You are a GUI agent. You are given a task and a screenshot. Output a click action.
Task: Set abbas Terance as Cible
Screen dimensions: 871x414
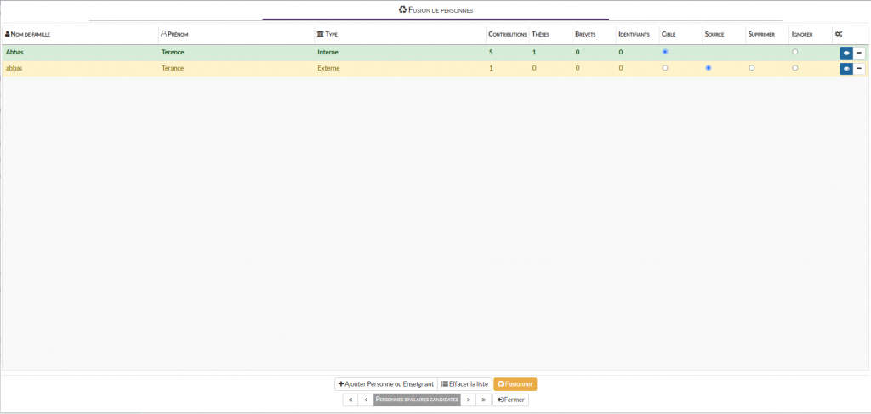coord(665,68)
